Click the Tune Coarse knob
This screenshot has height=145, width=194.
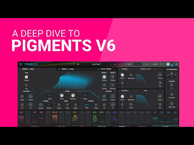coord(26,77)
